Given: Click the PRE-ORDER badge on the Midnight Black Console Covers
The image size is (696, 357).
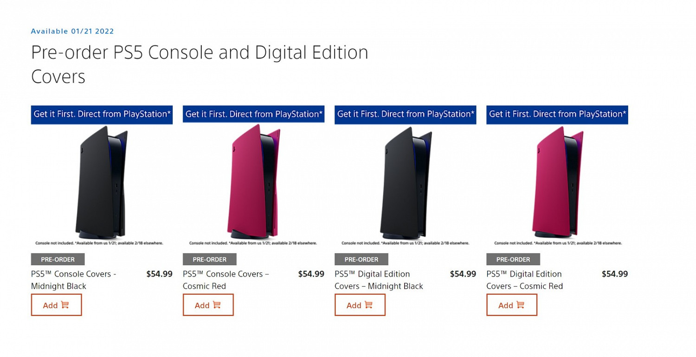Looking at the screenshot, I should point(57,260).
